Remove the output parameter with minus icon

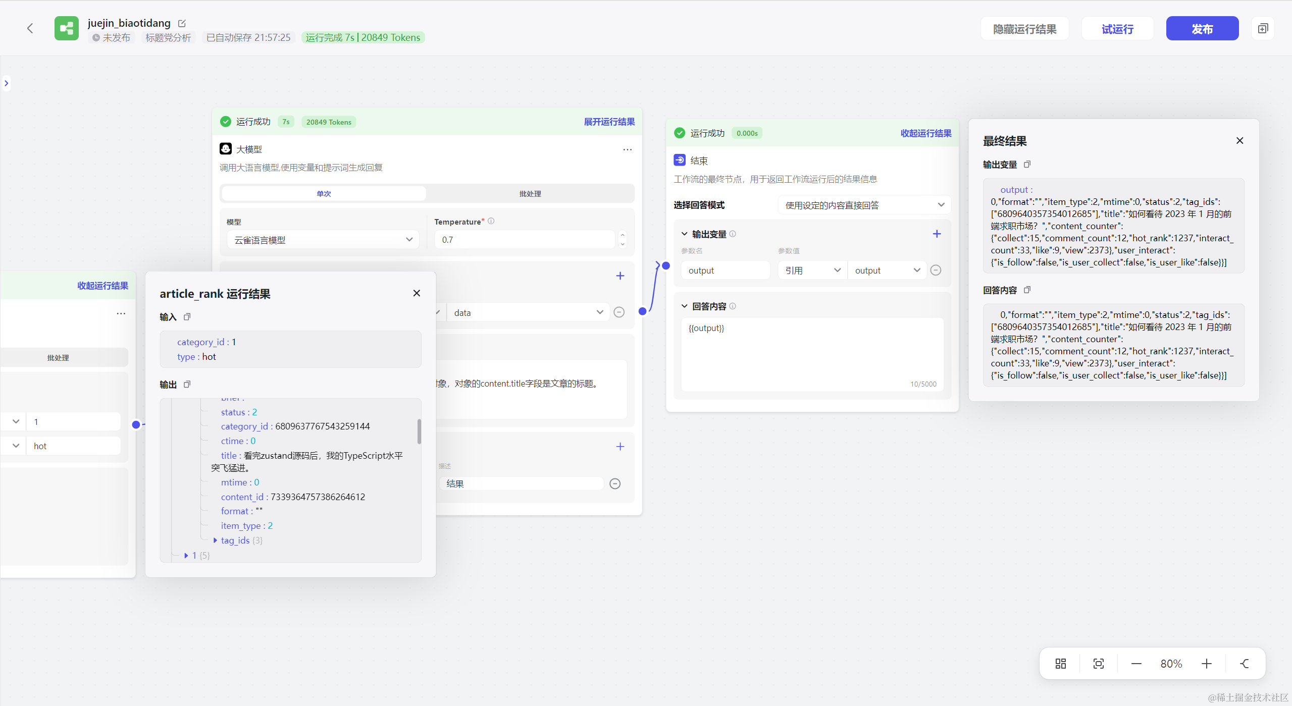pos(936,270)
